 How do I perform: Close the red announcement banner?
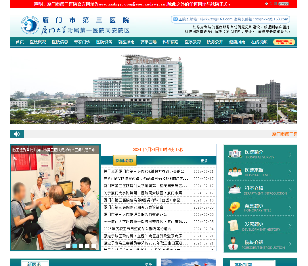[284, 4]
